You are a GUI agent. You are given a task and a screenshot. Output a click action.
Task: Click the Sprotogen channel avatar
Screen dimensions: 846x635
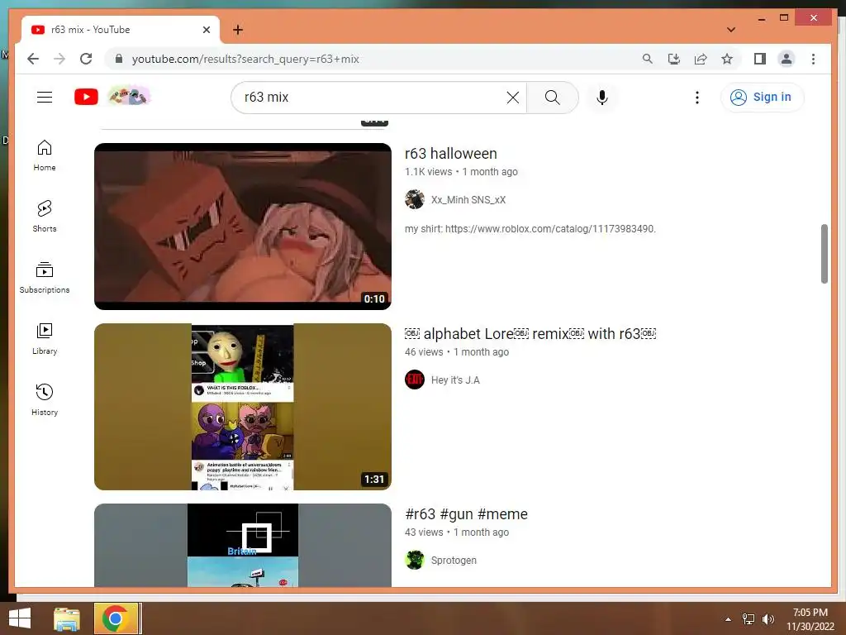(x=415, y=561)
